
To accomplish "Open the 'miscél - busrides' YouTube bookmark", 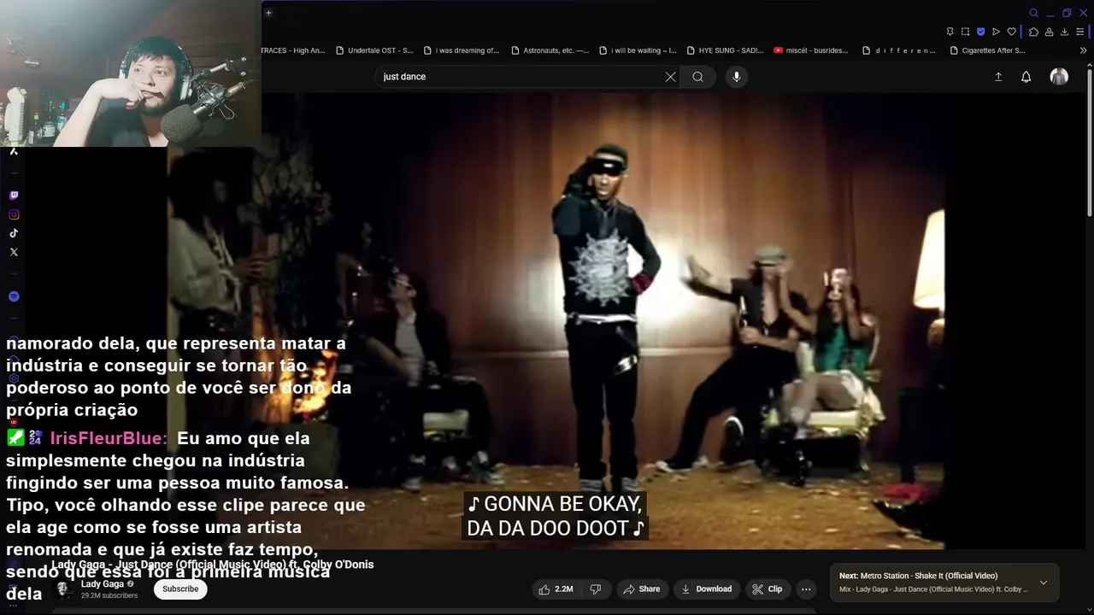I will (811, 50).
